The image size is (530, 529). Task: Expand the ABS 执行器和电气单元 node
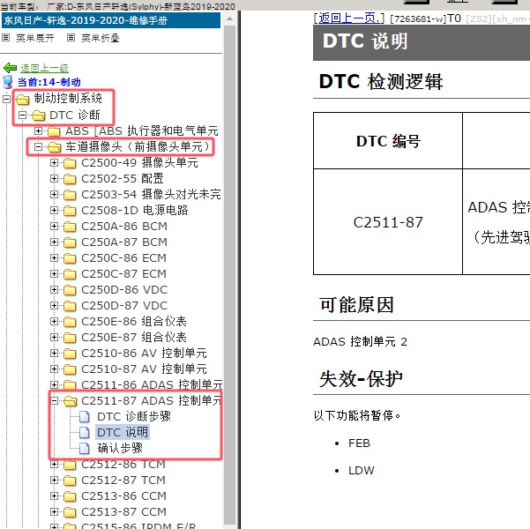tap(38, 130)
